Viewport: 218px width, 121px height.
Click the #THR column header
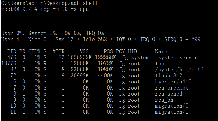point(58,51)
